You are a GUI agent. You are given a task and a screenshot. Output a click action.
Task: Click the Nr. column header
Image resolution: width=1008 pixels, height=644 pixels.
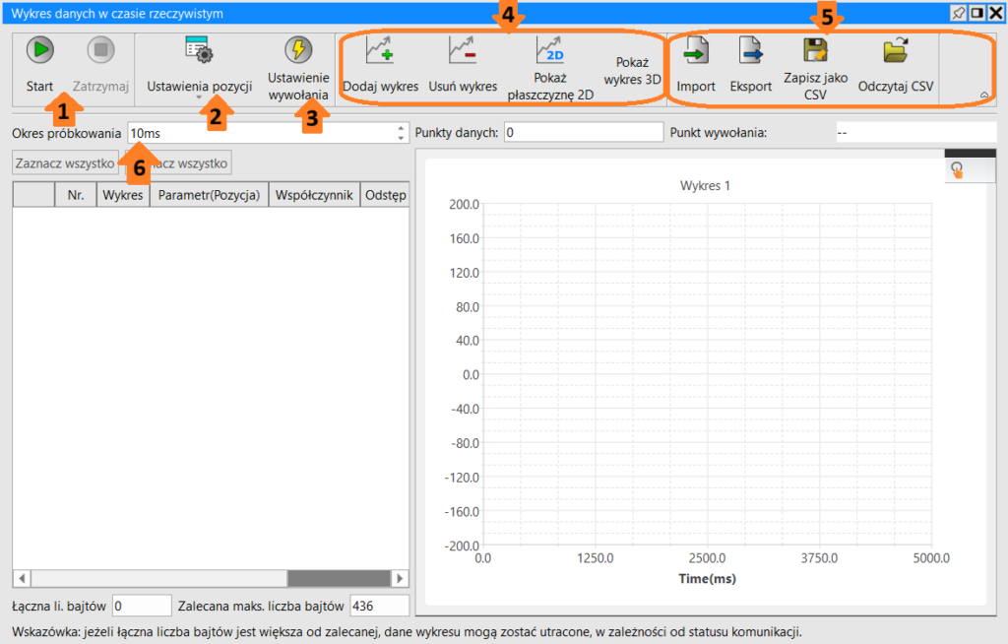pos(75,195)
